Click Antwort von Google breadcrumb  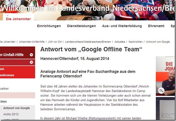158,42
